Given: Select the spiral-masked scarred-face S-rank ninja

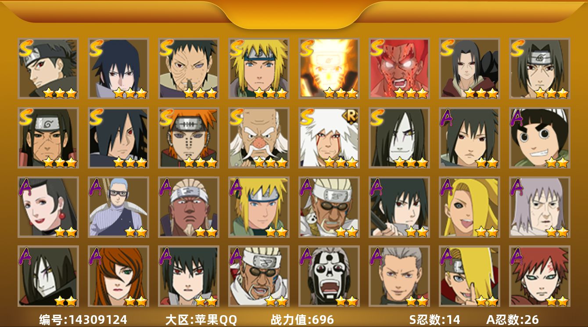Looking at the screenshot, I should point(189,68).
